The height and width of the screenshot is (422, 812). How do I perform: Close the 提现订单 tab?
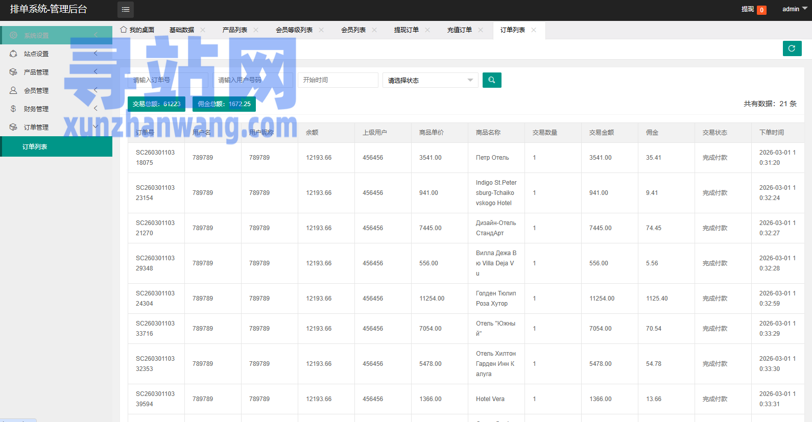tap(427, 30)
